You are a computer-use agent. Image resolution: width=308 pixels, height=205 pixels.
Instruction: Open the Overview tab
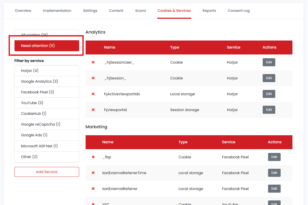click(23, 11)
